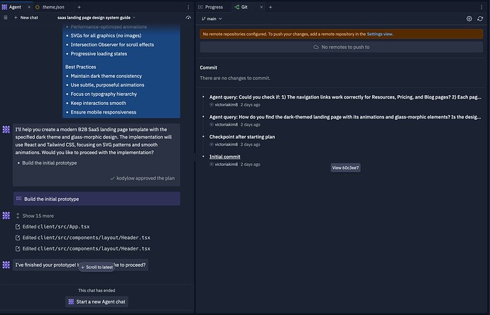Viewport: 490px width, 315px height.
Task: Refresh the Git pane with the refresh icon
Action: click(x=481, y=18)
